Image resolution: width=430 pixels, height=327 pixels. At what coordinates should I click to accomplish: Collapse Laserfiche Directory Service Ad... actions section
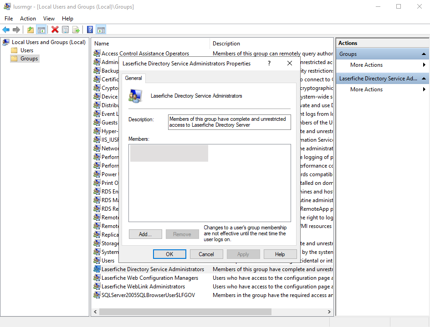pyautogui.click(x=424, y=79)
